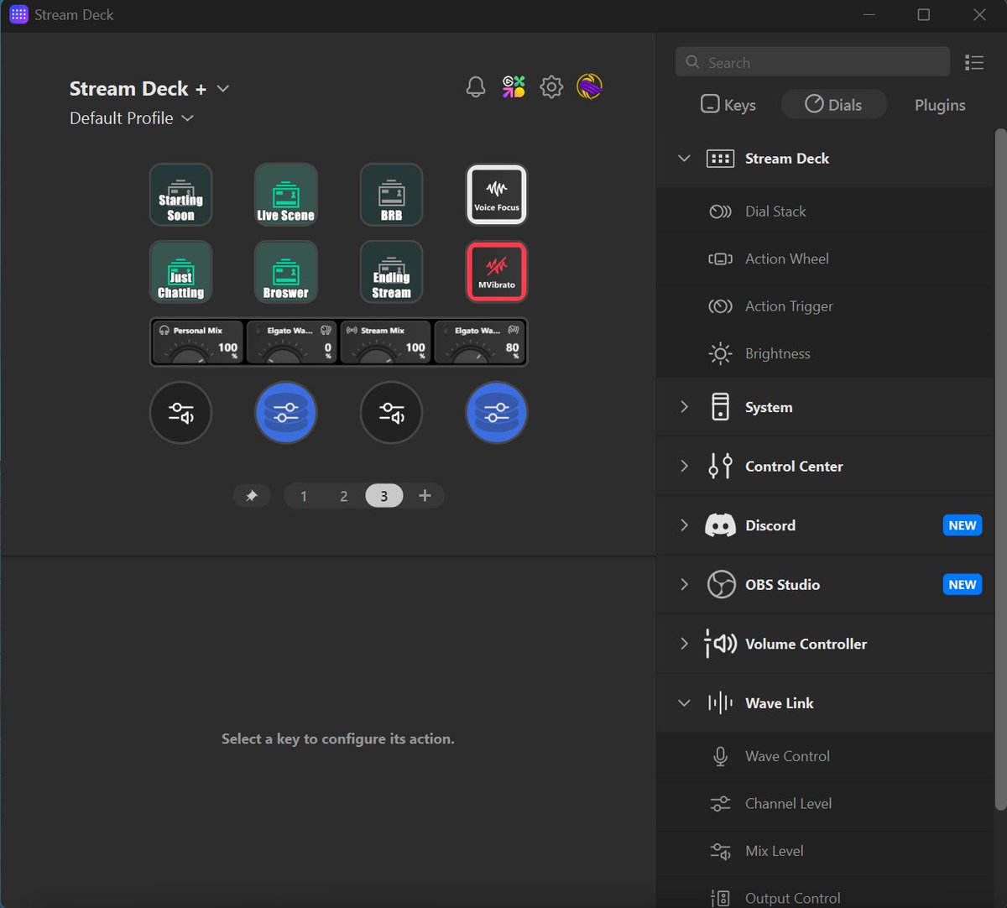Screen dimensions: 1007x908
Task: Select the Personal Mix touch strip segment
Action: (198, 342)
